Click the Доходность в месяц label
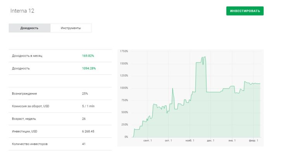 (27, 56)
